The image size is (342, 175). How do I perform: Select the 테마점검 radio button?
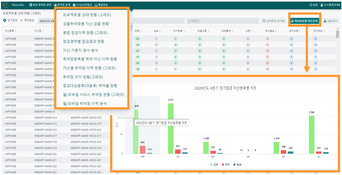tap(21, 20)
